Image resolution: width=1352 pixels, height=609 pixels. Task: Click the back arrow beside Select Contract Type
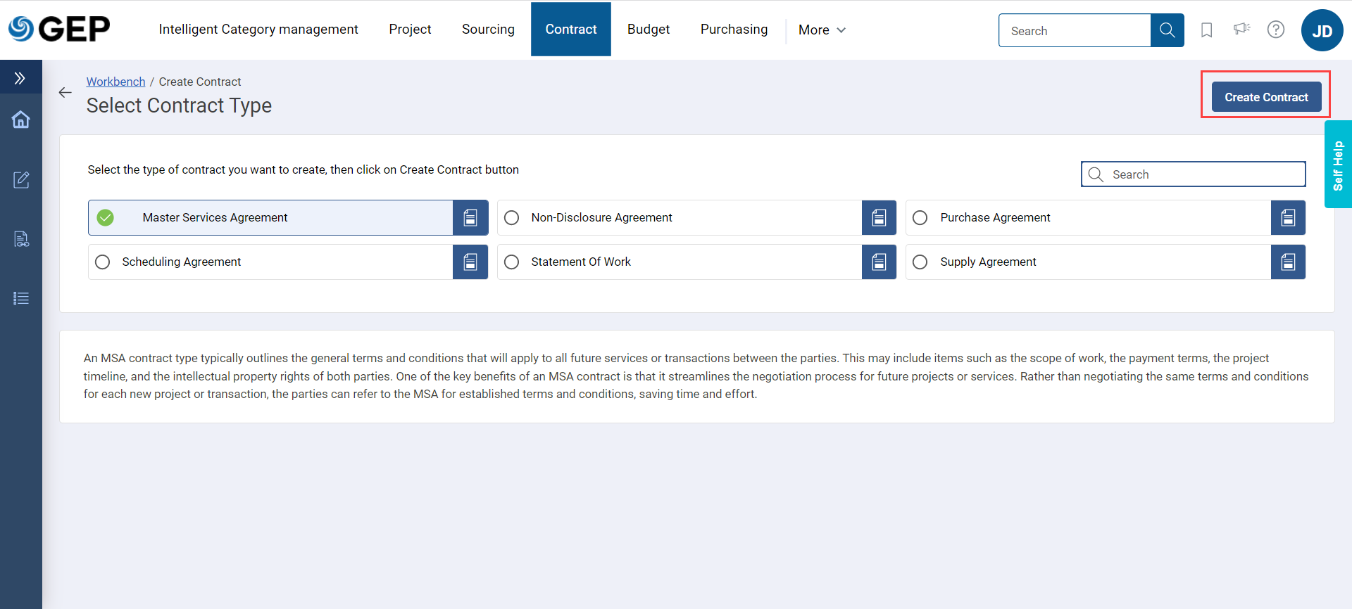point(65,93)
